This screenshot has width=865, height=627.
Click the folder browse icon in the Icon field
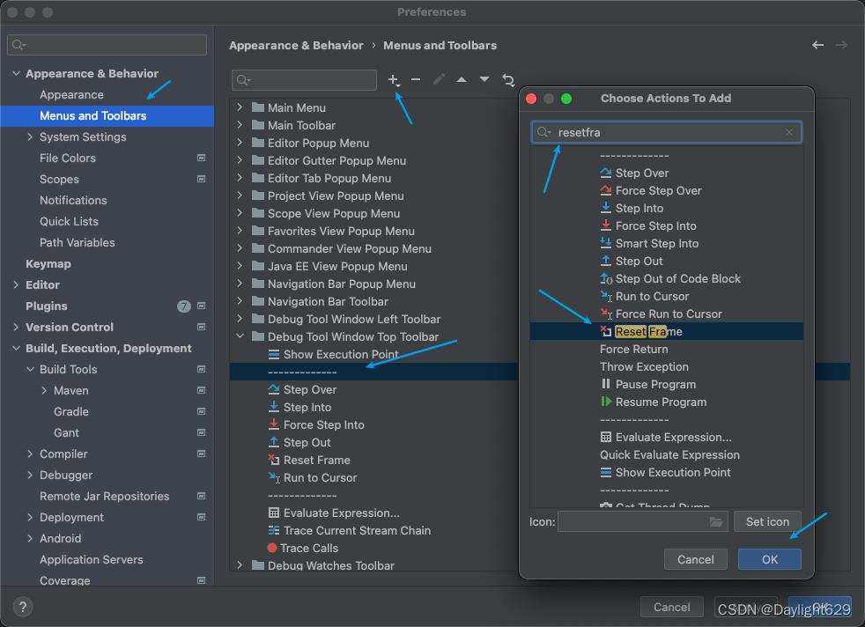(x=718, y=521)
